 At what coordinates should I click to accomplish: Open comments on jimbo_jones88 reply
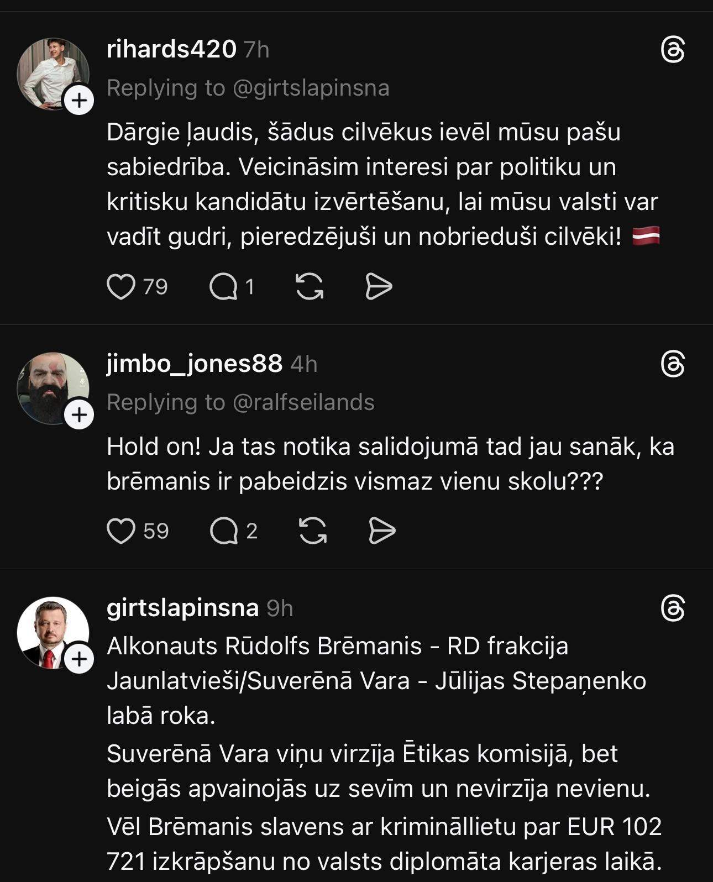[x=224, y=531]
